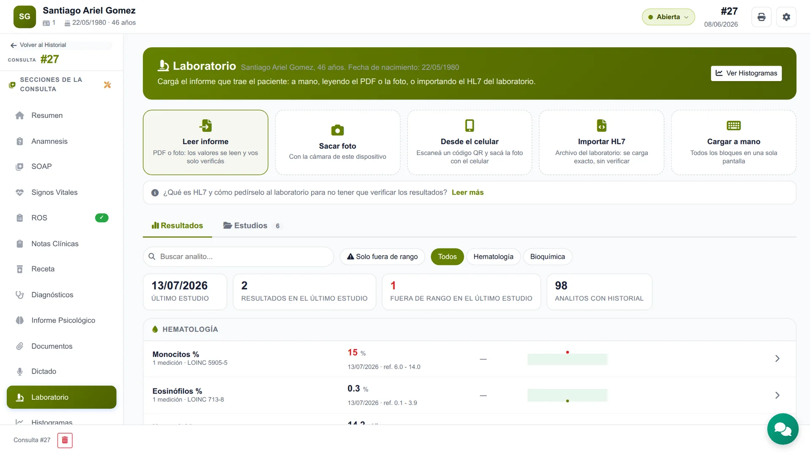Click the Ver Histogramas button
Screen dimensions: 810x456
click(746, 73)
